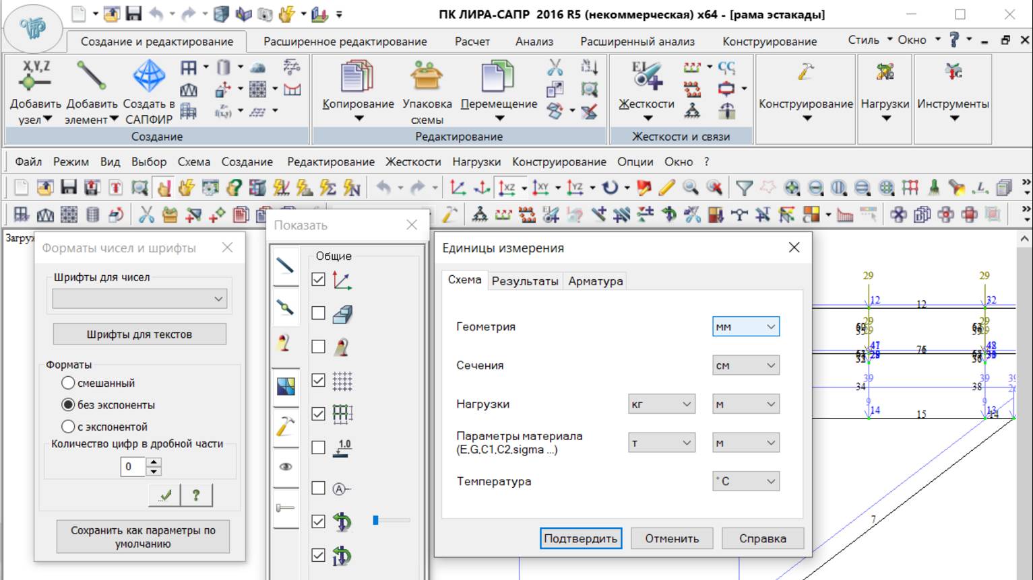Open the plates mosaic tab in Показать
This screenshot has width=1033, height=580.
click(285, 386)
